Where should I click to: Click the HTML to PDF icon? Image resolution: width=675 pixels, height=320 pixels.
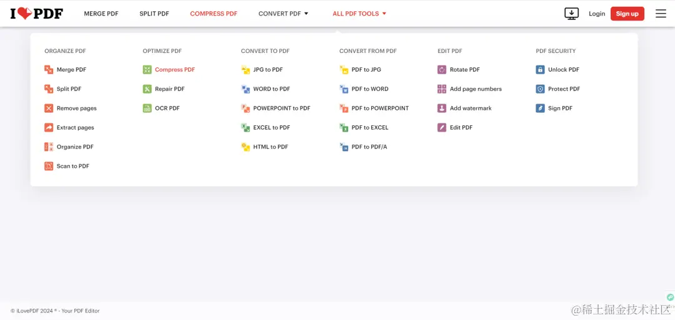click(x=246, y=147)
